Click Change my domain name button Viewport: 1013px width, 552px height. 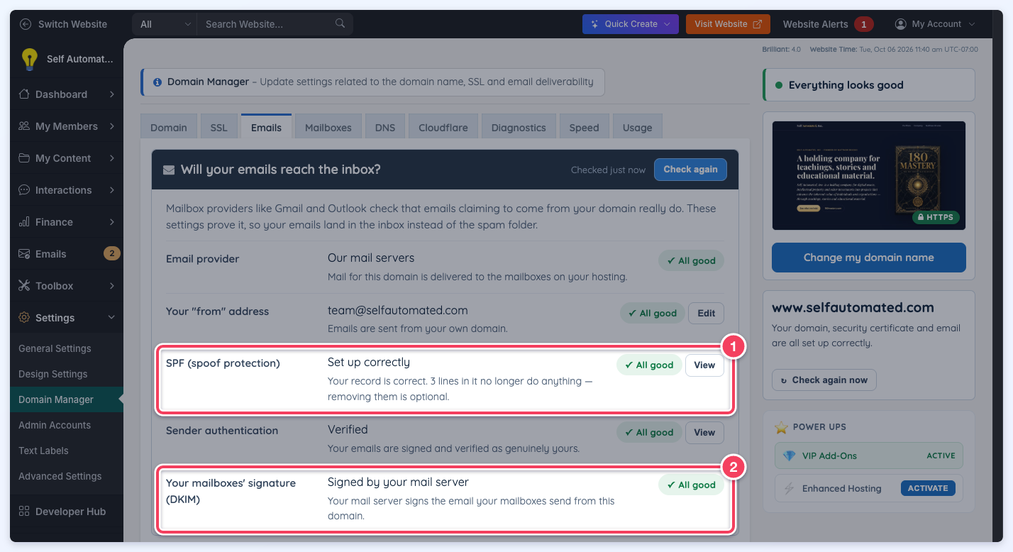(869, 258)
